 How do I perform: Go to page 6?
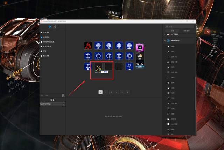pos(127,92)
